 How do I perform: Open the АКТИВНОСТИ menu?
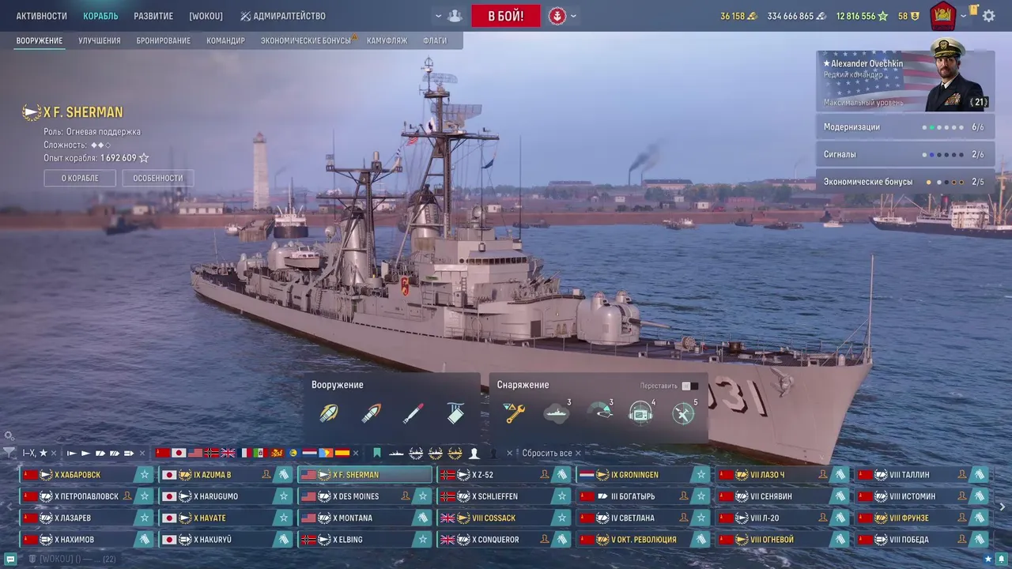(x=42, y=16)
